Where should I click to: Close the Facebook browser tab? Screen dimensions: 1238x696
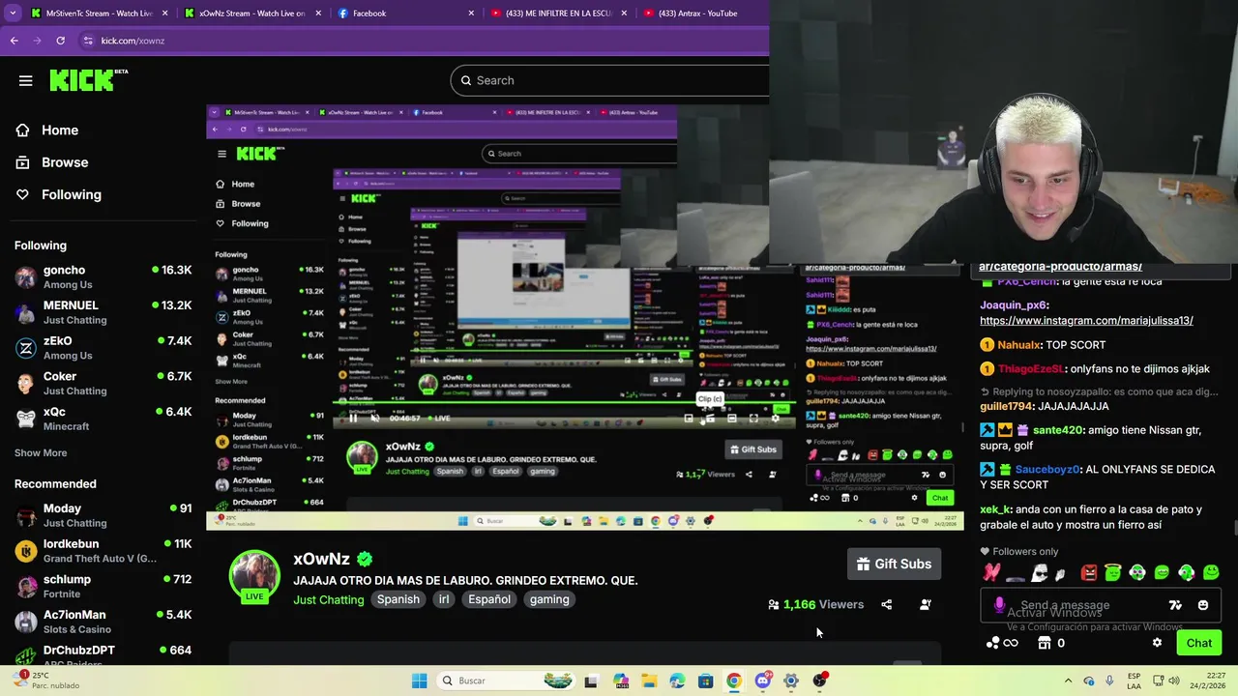tap(471, 14)
